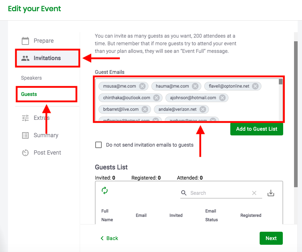This screenshot has width=302, height=252.
Task: Click the Summary list icon
Action: 25,135
